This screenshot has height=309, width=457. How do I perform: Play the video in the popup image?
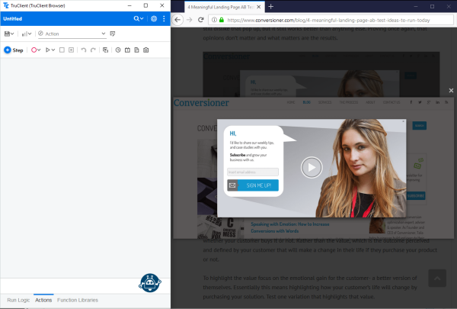(x=312, y=167)
